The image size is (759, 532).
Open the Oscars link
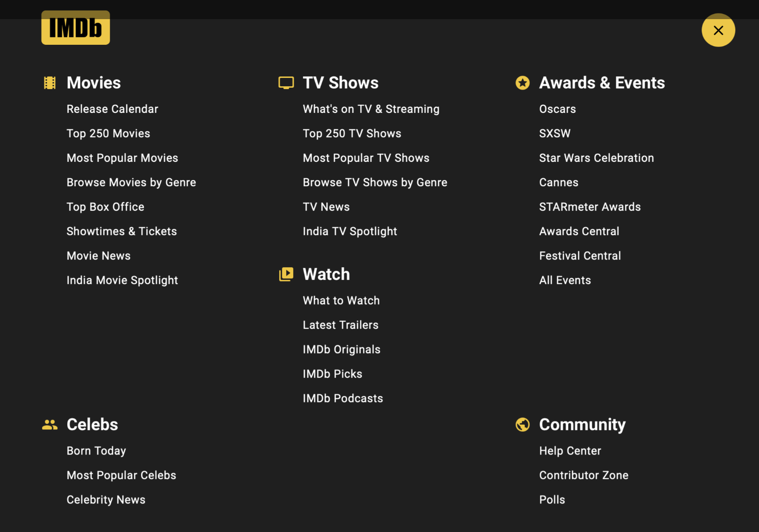click(x=557, y=109)
